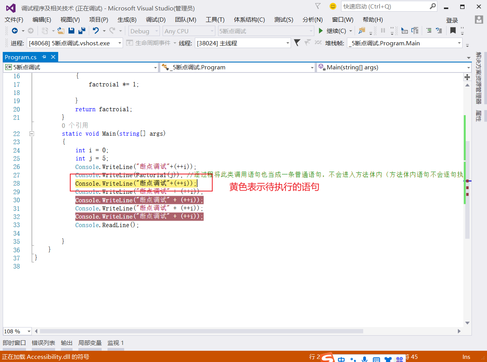
Task: Open the 帮助(H) menu
Action: pos(373,20)
